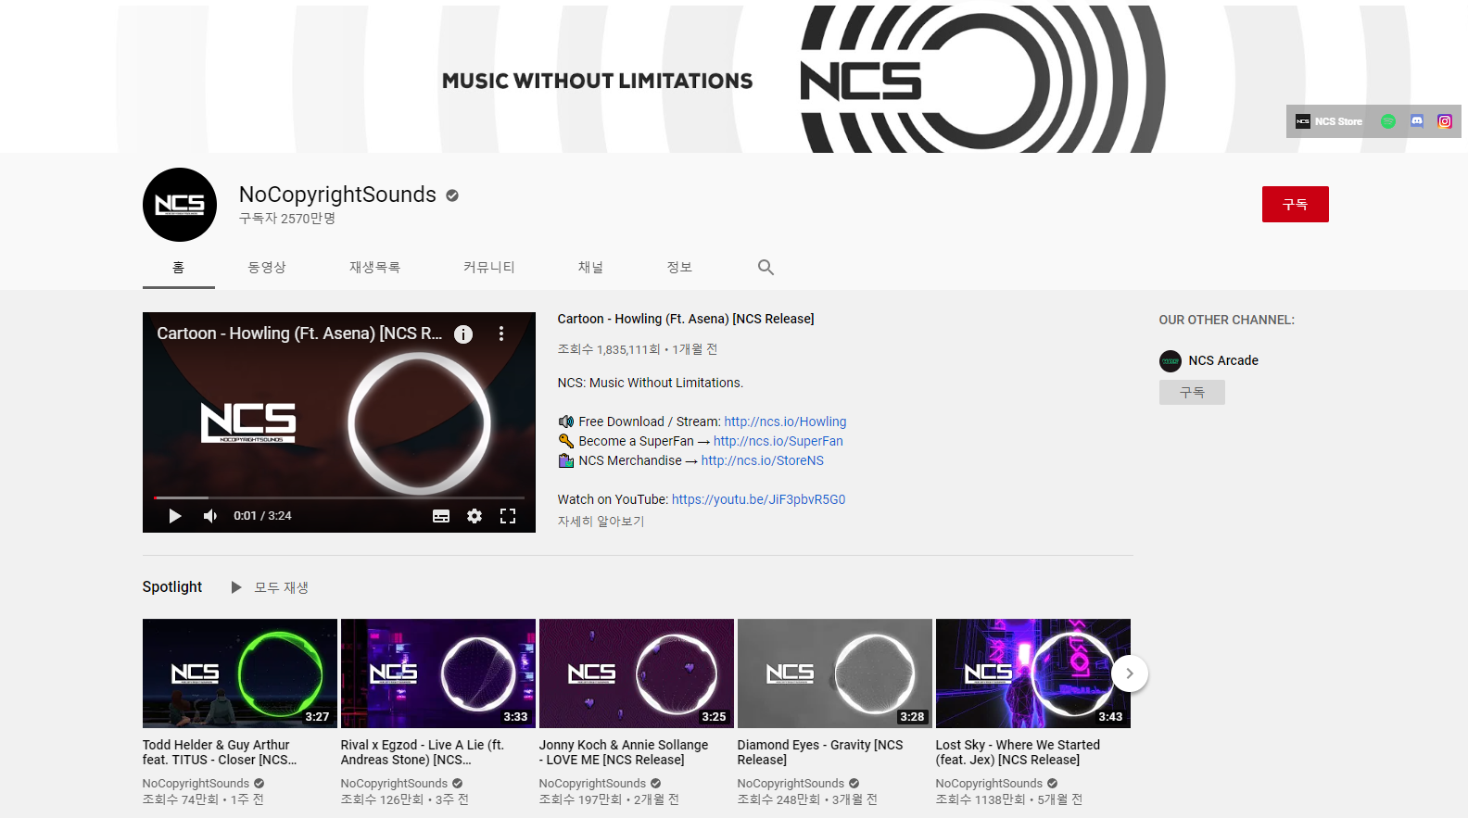Show next Spotlight videos with arrow
Screen dimensions: 1468x818
click(1130, 673)
